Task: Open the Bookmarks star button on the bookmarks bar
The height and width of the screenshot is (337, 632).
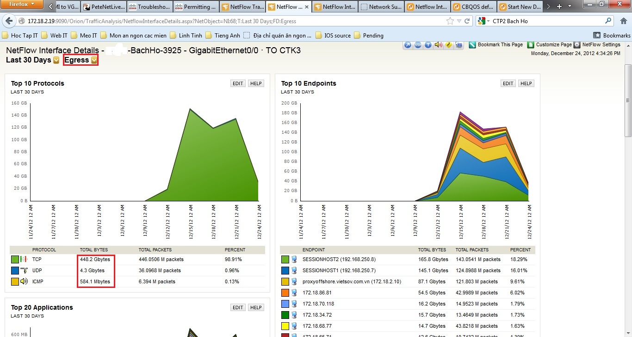Action: (x=612, y=35)
